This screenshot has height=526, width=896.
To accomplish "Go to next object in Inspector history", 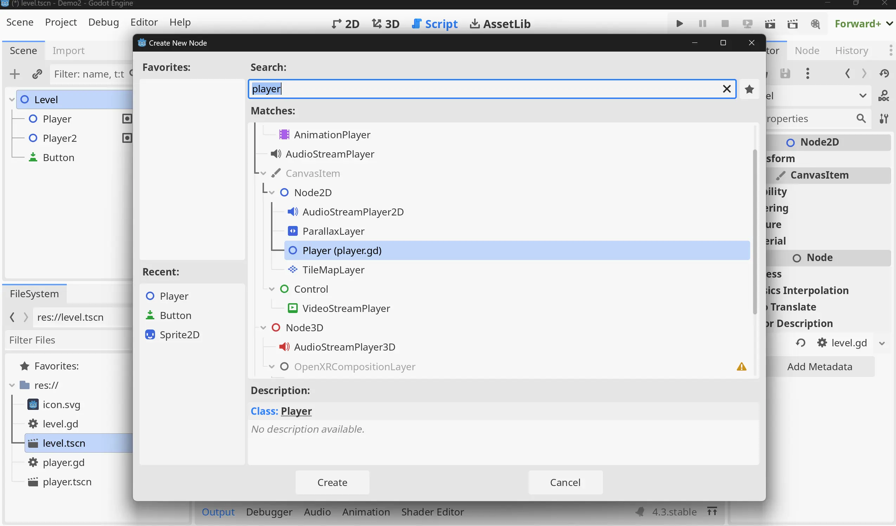I will click(864, 73).
